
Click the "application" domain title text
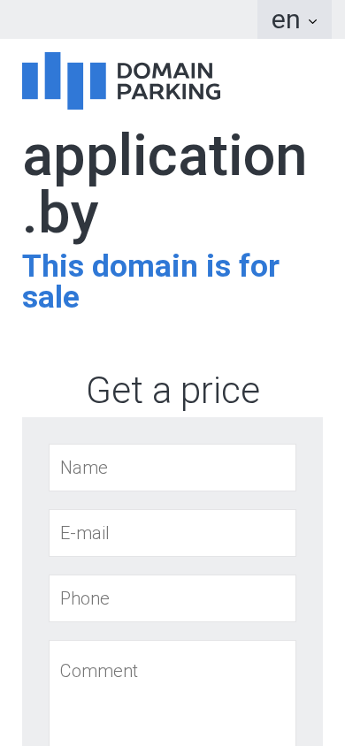pos(165,158)
